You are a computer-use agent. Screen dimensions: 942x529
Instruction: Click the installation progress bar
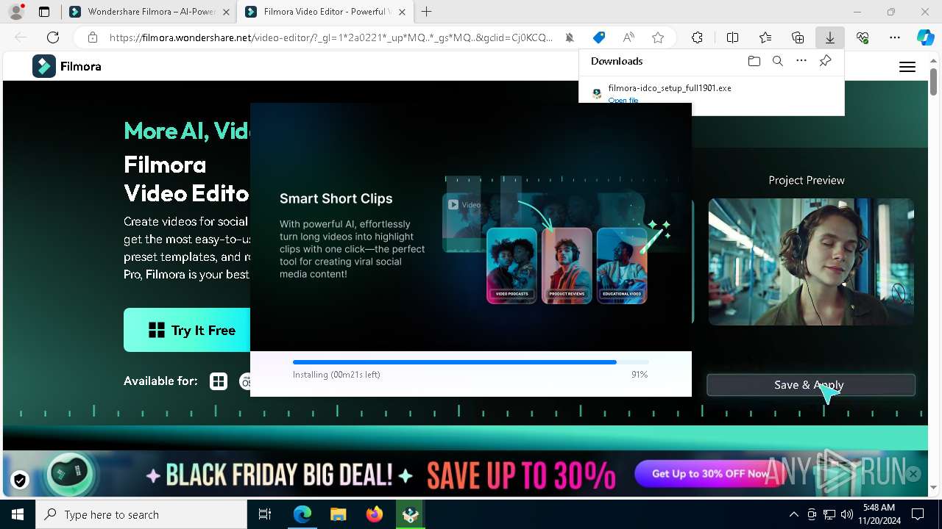click(x=471, y=362)
